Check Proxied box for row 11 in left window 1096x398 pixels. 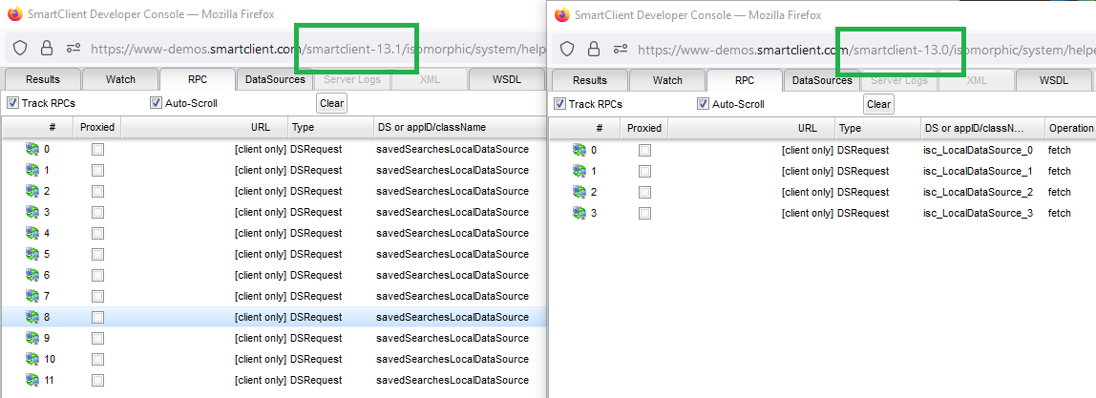click(x=97, y=380)
